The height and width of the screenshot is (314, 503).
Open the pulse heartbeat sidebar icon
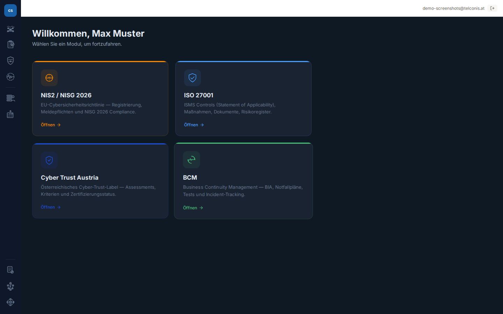pyautogui.click(x=10, y=77)
